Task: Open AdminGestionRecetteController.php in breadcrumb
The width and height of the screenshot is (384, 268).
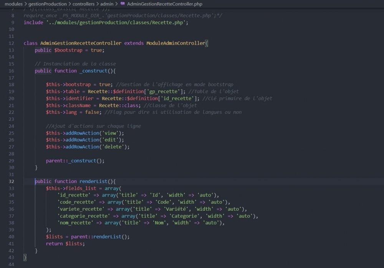Action: (x=165, y=4)
